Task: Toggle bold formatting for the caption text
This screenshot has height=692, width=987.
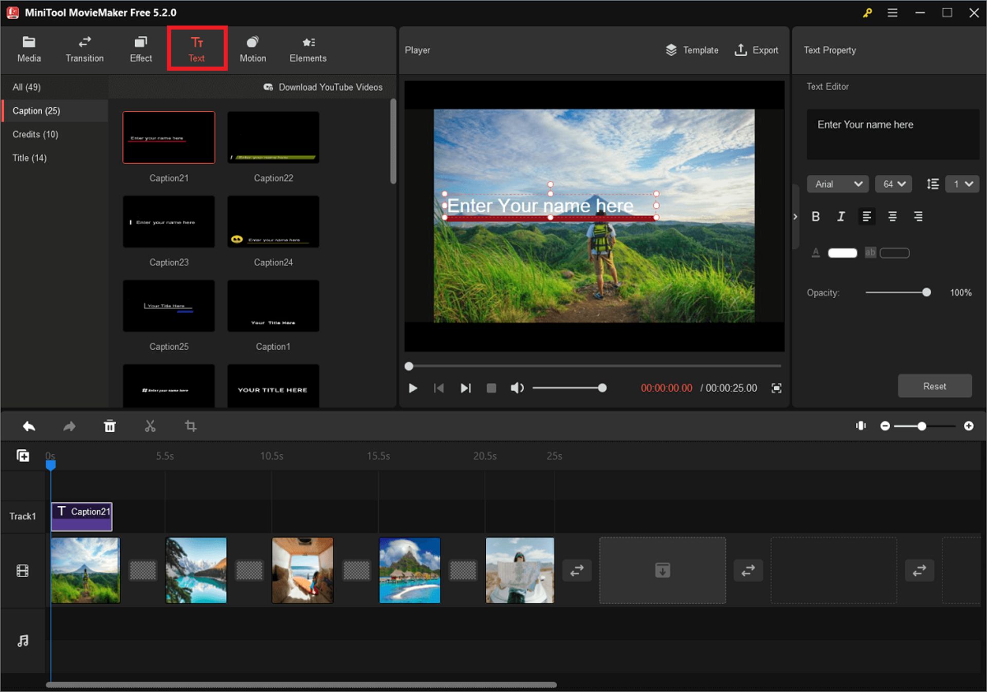Action: [816, 216]
